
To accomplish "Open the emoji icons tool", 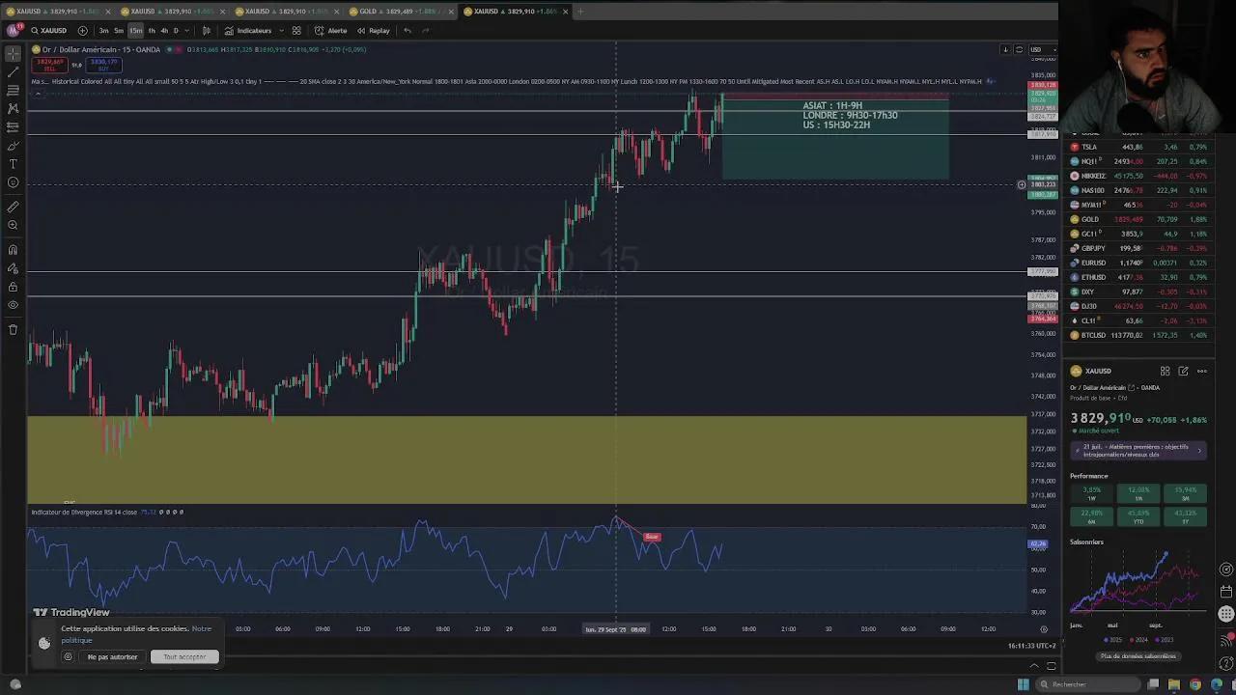I will 13,182.
